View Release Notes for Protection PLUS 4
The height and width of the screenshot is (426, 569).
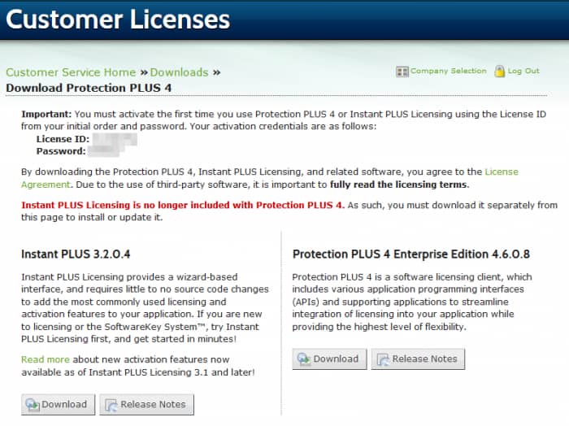pos(418,359)
